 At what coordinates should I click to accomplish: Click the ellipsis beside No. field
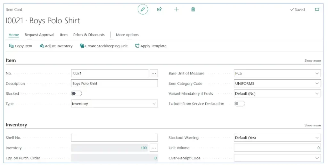click(154, 73)
